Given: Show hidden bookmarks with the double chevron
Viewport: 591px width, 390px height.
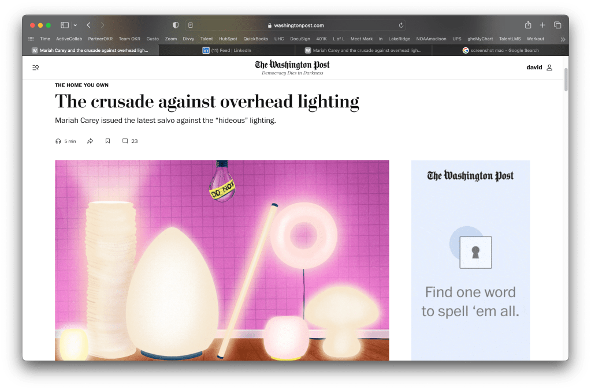Looking at the screenshot, I should (x=563, y=39).
